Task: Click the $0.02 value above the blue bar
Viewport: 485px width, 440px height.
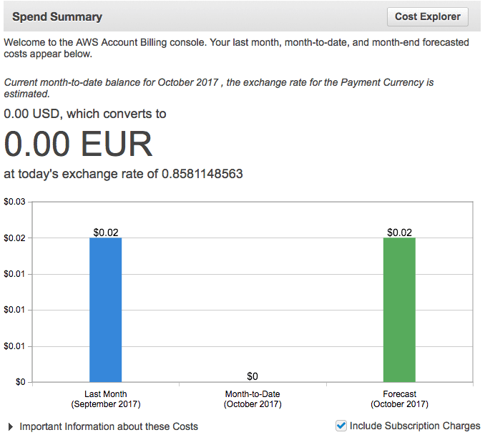Action: [105, 233]
